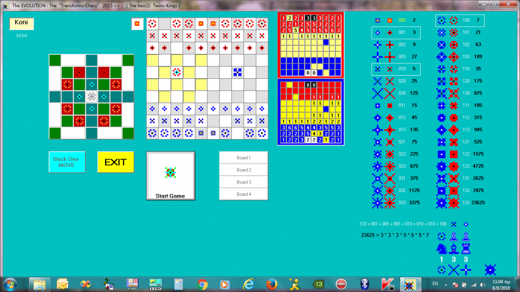Click the large blue piece in the bottom-right corner
The height and width of the screenshot is (292, 520).
(x=490, y=270)
